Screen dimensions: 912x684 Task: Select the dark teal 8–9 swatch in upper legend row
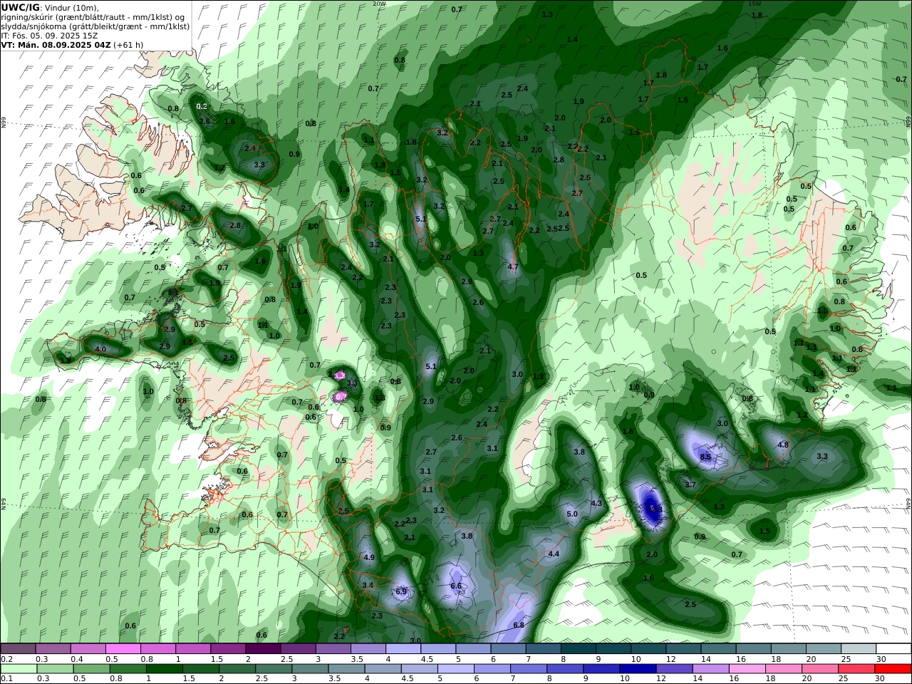click(578, 648)
